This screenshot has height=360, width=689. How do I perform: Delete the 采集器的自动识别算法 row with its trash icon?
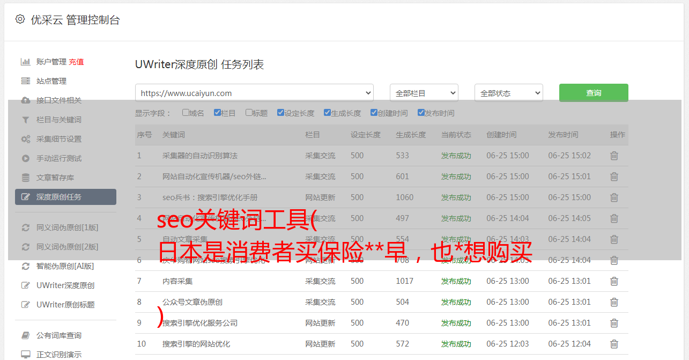coord(614,156)
